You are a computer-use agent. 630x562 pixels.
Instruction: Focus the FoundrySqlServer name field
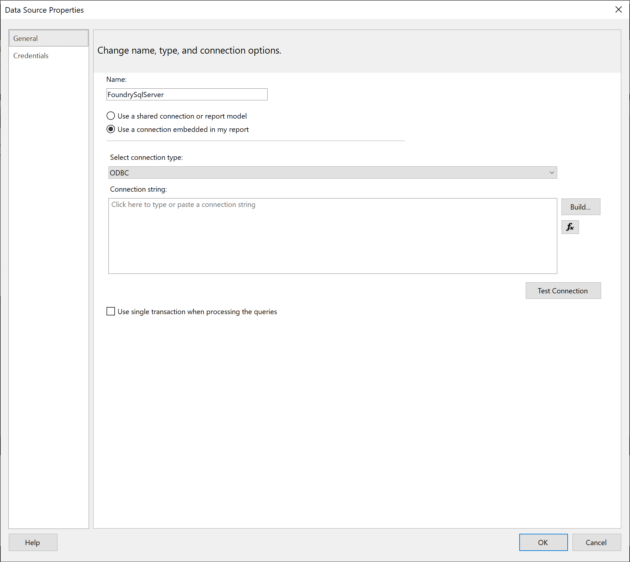click(x=187, y=95)
